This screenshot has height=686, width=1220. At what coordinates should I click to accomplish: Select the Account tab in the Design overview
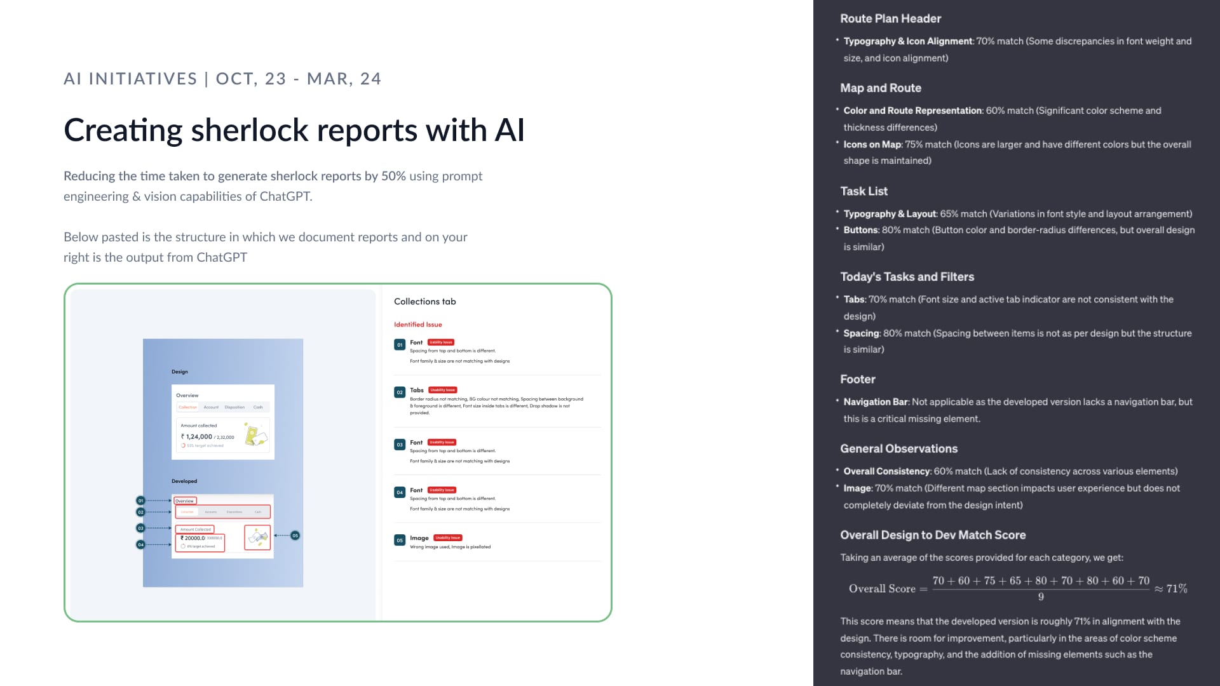[211, 407]
